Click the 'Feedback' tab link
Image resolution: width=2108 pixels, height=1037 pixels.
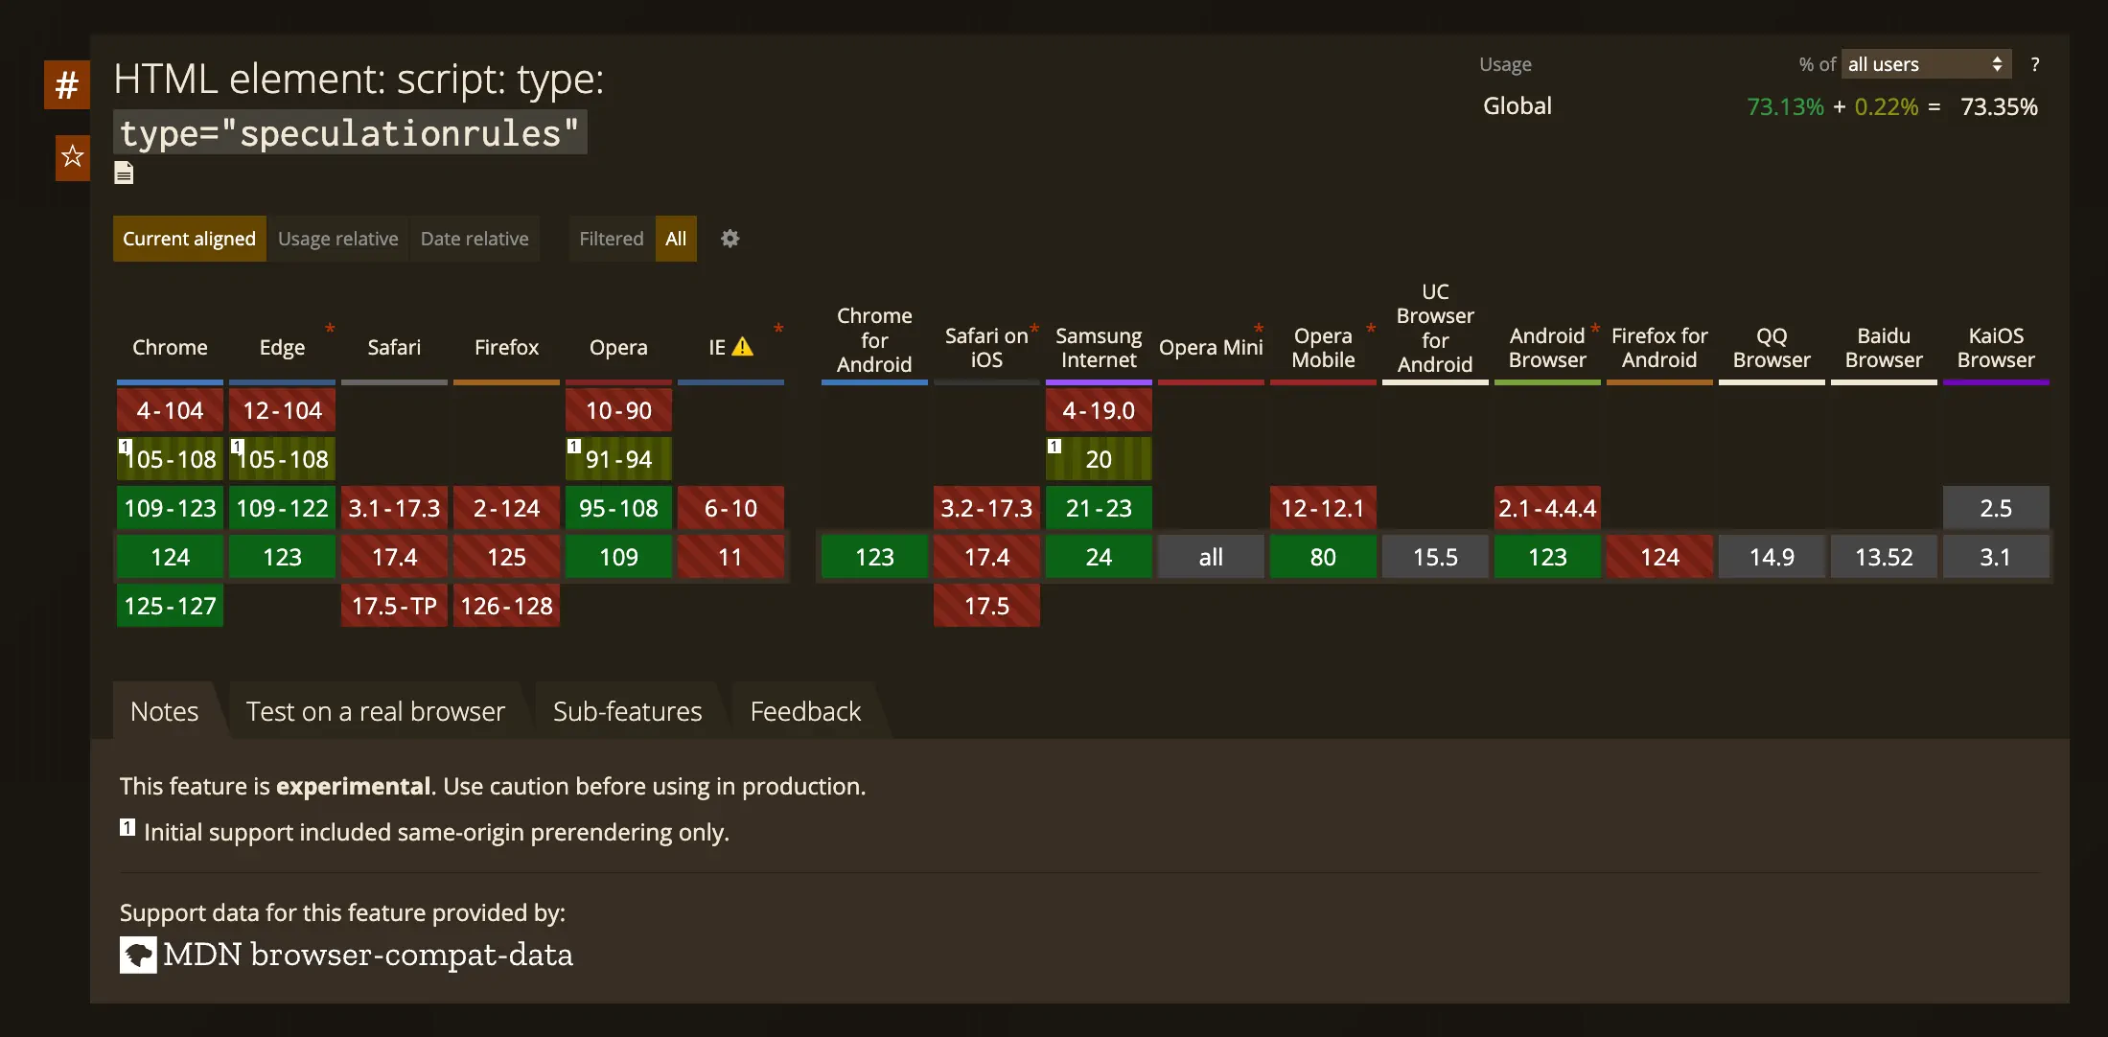click(805, 709)
